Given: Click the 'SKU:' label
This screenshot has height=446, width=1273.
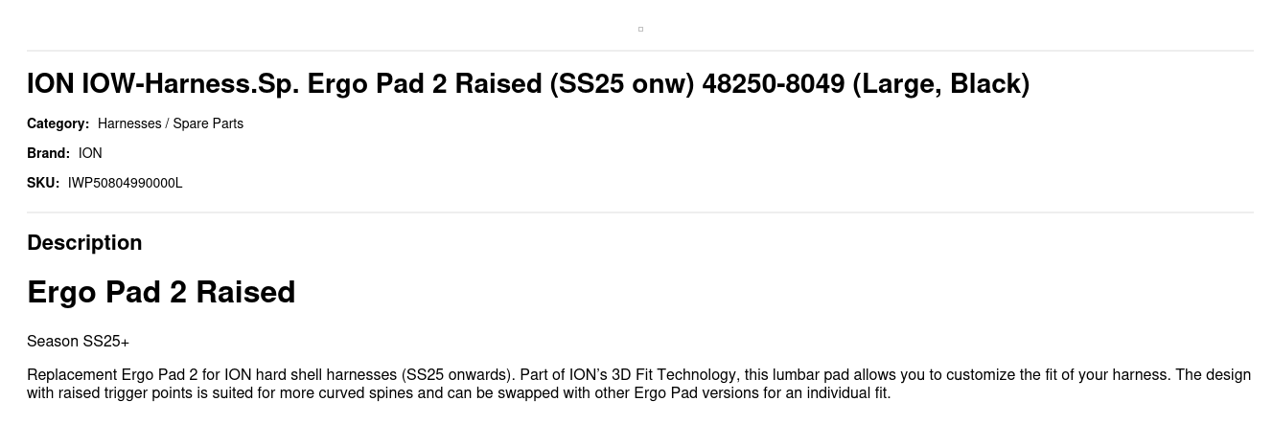Looking at the screenshot, I should pyautogui.click(x=43, y=183).
